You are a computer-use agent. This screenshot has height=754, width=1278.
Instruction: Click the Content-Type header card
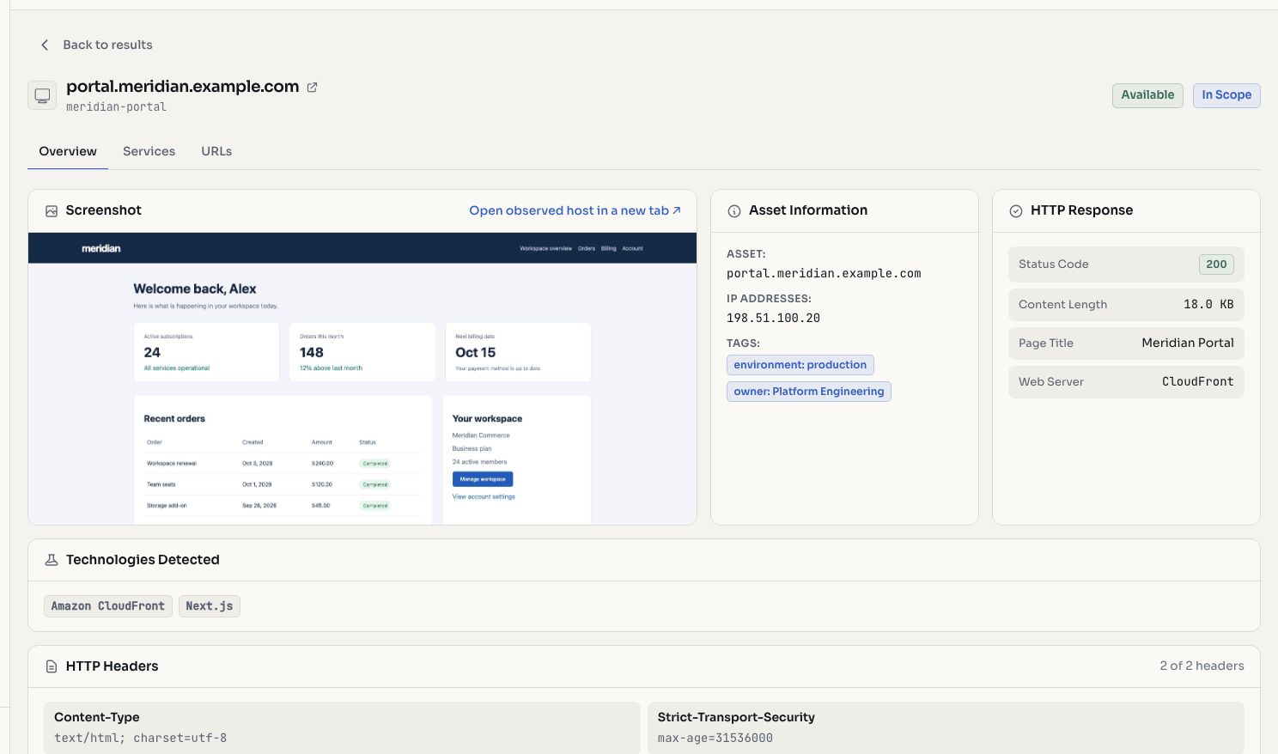[342, 728]
